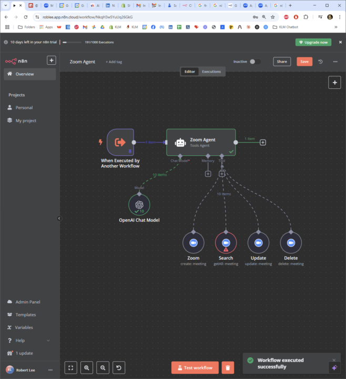Click the Share button
The height and width of the screenshot is (379, 346).
coord(282,62)
